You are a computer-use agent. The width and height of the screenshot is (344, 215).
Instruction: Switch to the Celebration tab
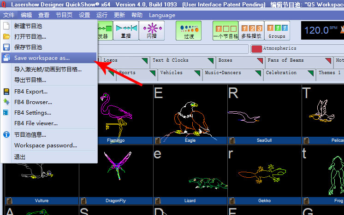[x=290, y=75]
